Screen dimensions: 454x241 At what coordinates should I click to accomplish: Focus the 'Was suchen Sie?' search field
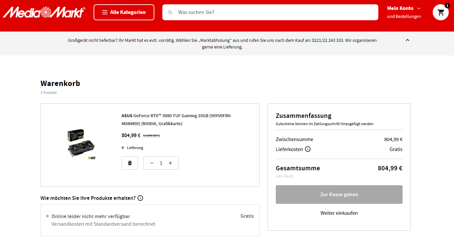pyautogui.click(x=270, y=12)
